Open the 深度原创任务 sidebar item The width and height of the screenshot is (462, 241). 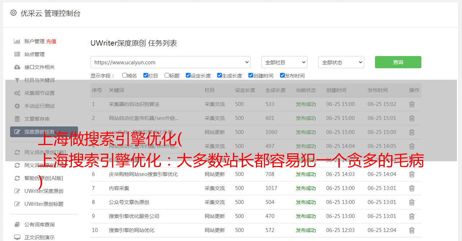[x=44, y=132]
